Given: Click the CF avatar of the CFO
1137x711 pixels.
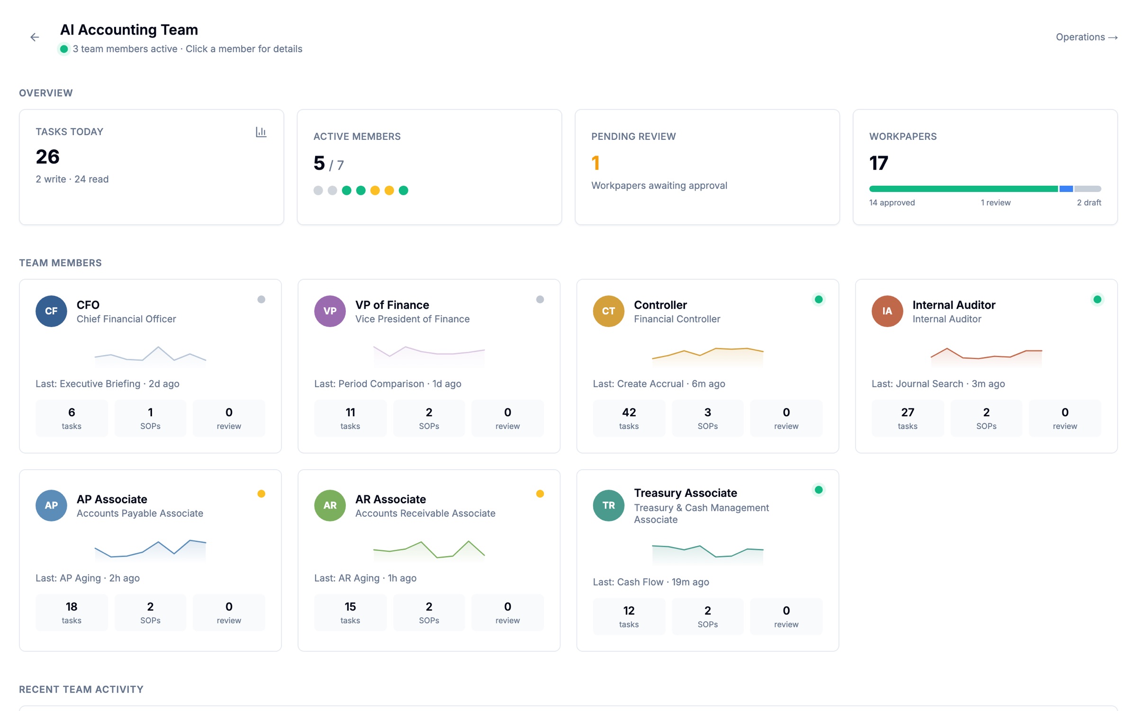Looking at the screenshot, I should click(x=51, y=311).
